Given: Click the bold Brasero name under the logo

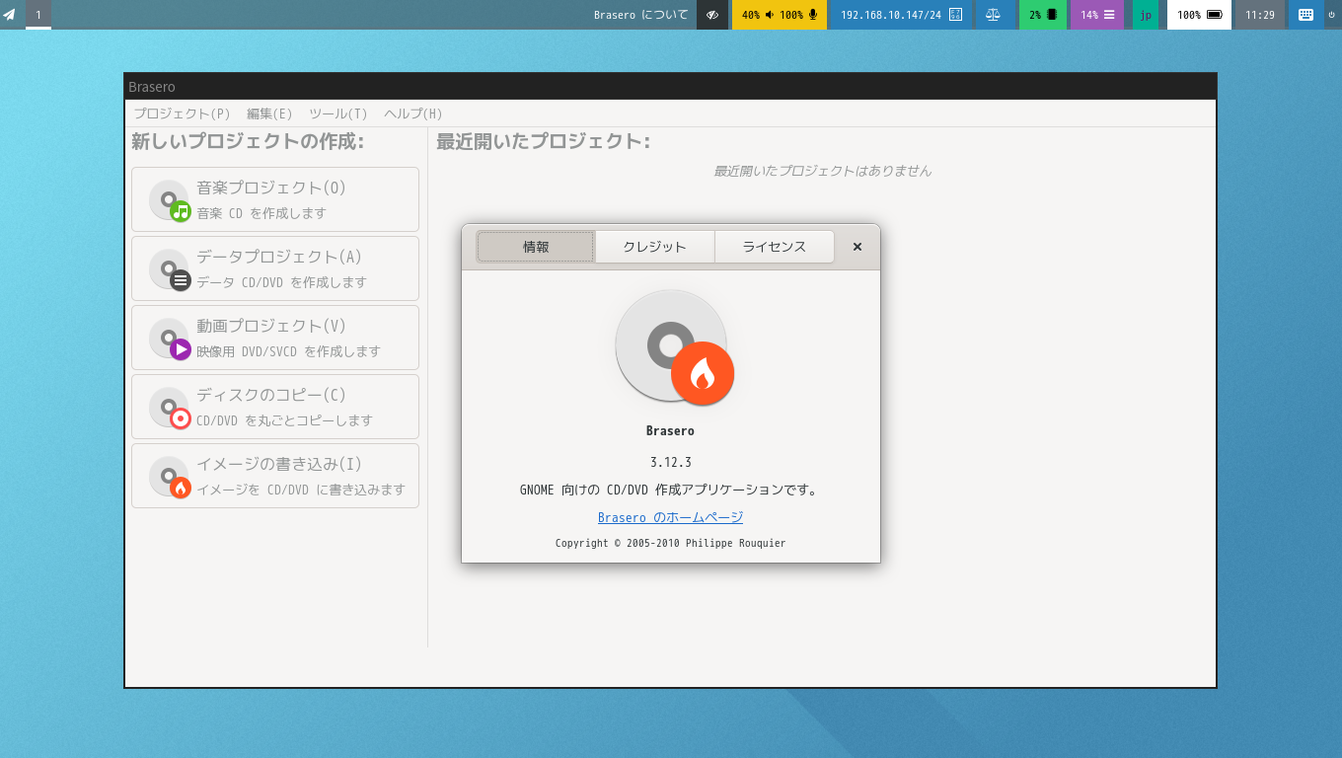Looking at the screenshot, I should (x=670, y=431).
